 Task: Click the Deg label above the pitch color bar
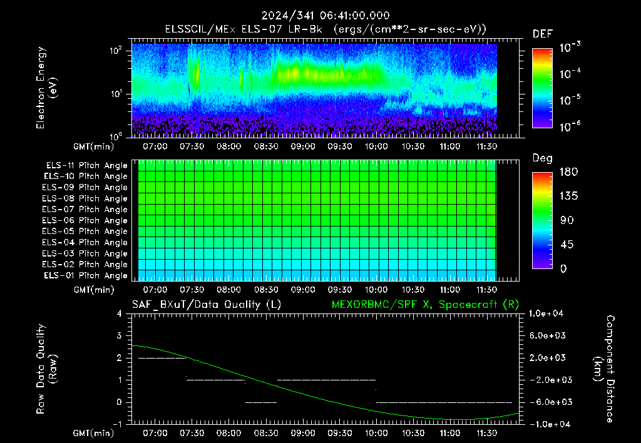(x=543, y=158)
